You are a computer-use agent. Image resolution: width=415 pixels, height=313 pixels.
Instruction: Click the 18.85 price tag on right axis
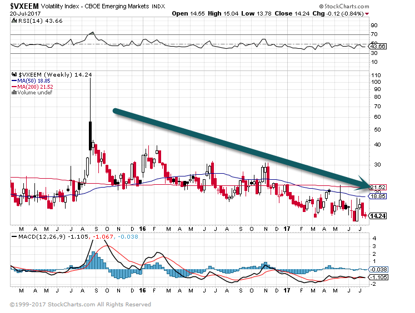tap(378, 196)
